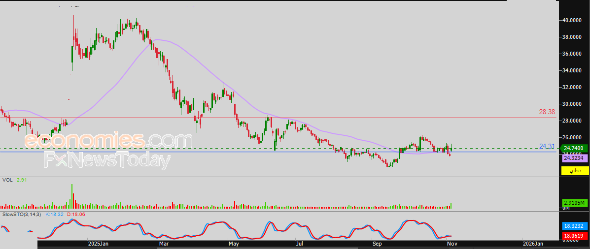The height and width of the screenshot is (249, 590).
Task: Click the FxNewsToday watermark logo
Action: click(x=107, y=160)
